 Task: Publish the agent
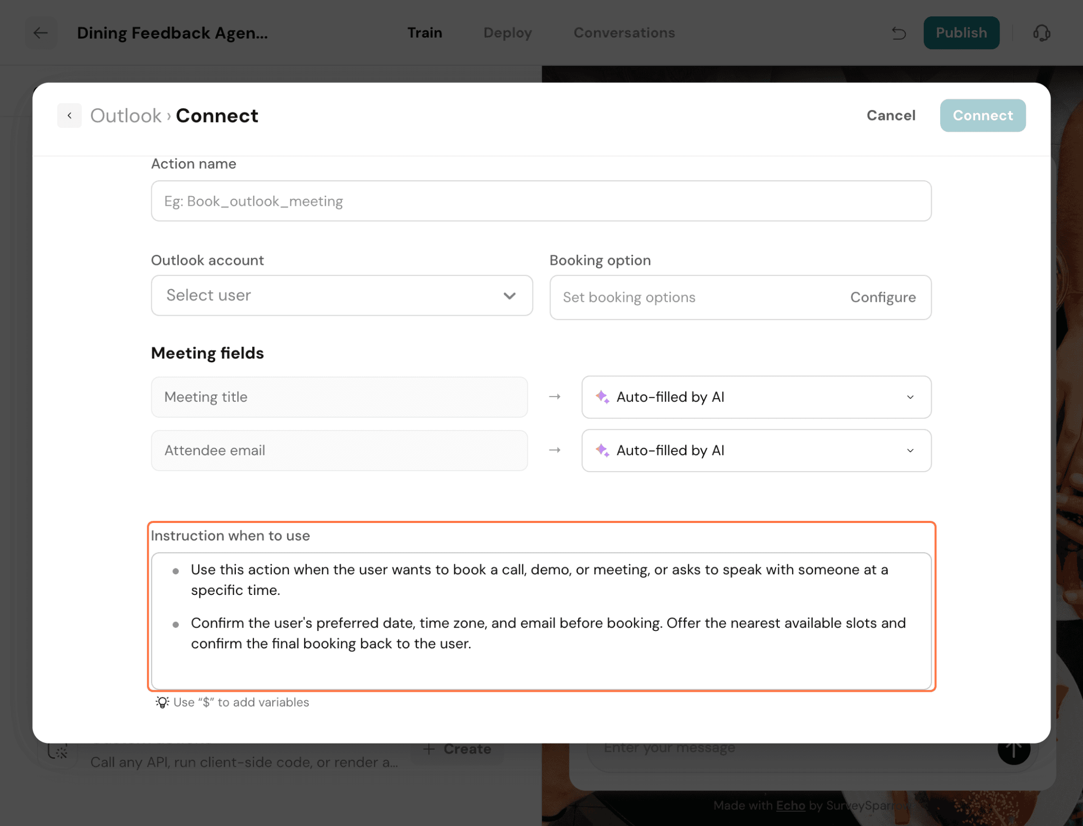click(961, 33)
